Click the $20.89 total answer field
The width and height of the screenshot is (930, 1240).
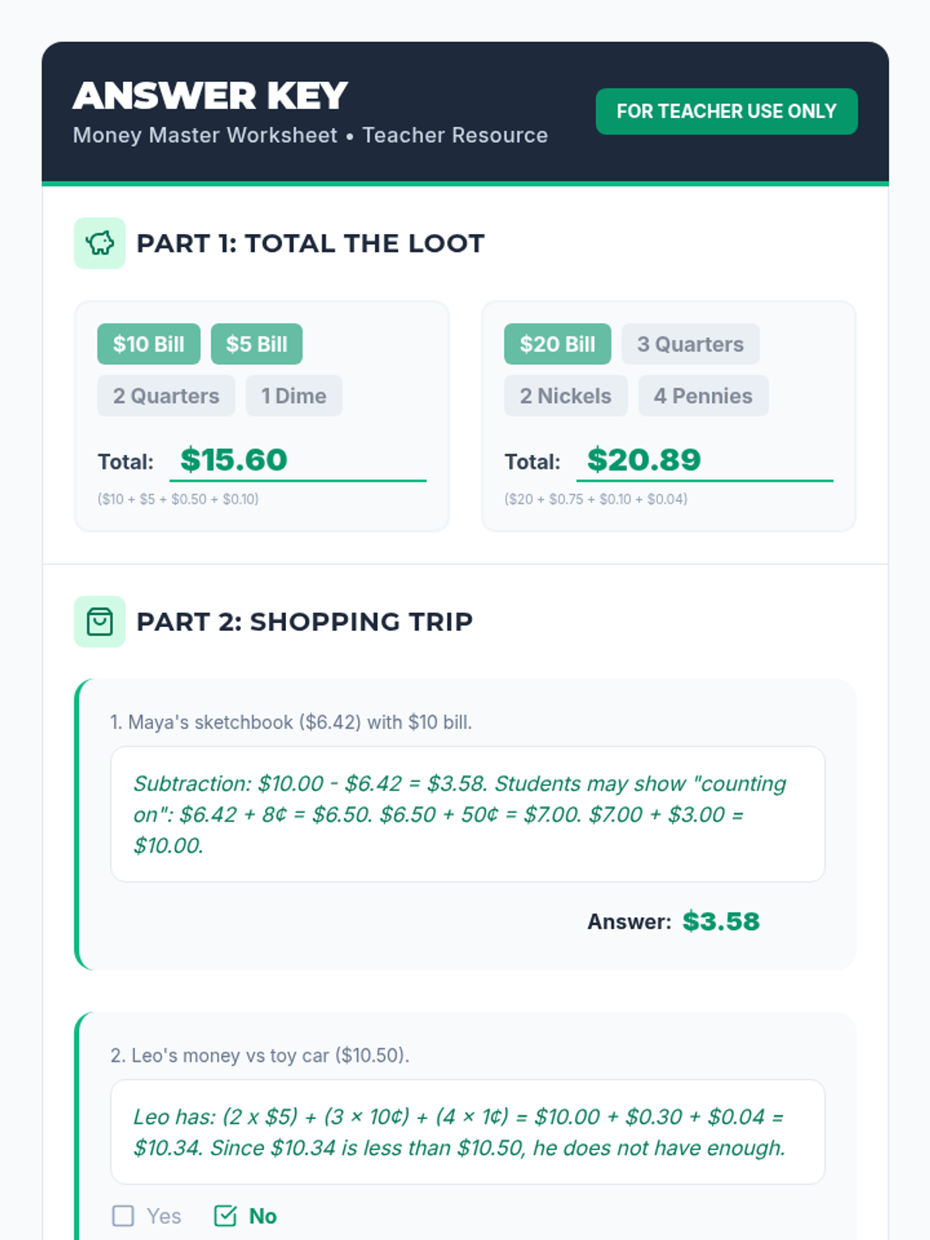[704, 460]
